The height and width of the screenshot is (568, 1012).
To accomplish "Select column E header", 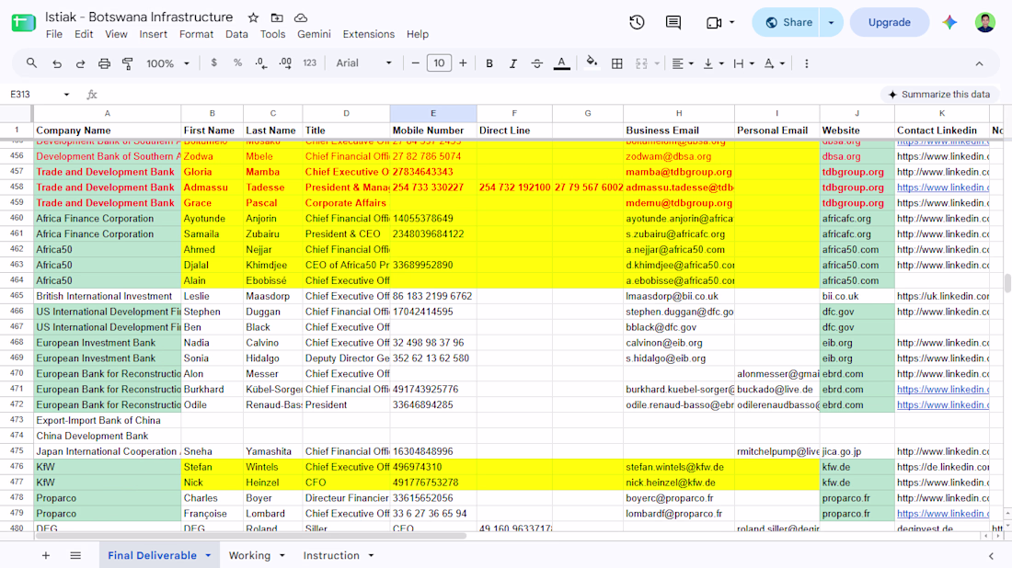I will click(x=433, y=113).
